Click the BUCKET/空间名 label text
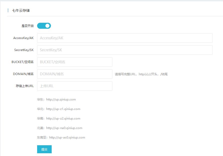The height and width of the screenshot is (156, 223). coord(23,62)
